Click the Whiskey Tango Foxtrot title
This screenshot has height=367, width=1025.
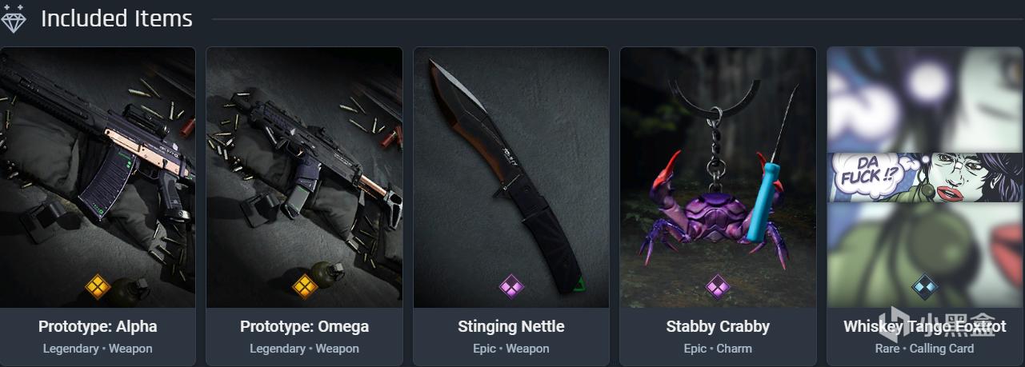[925, 326]
